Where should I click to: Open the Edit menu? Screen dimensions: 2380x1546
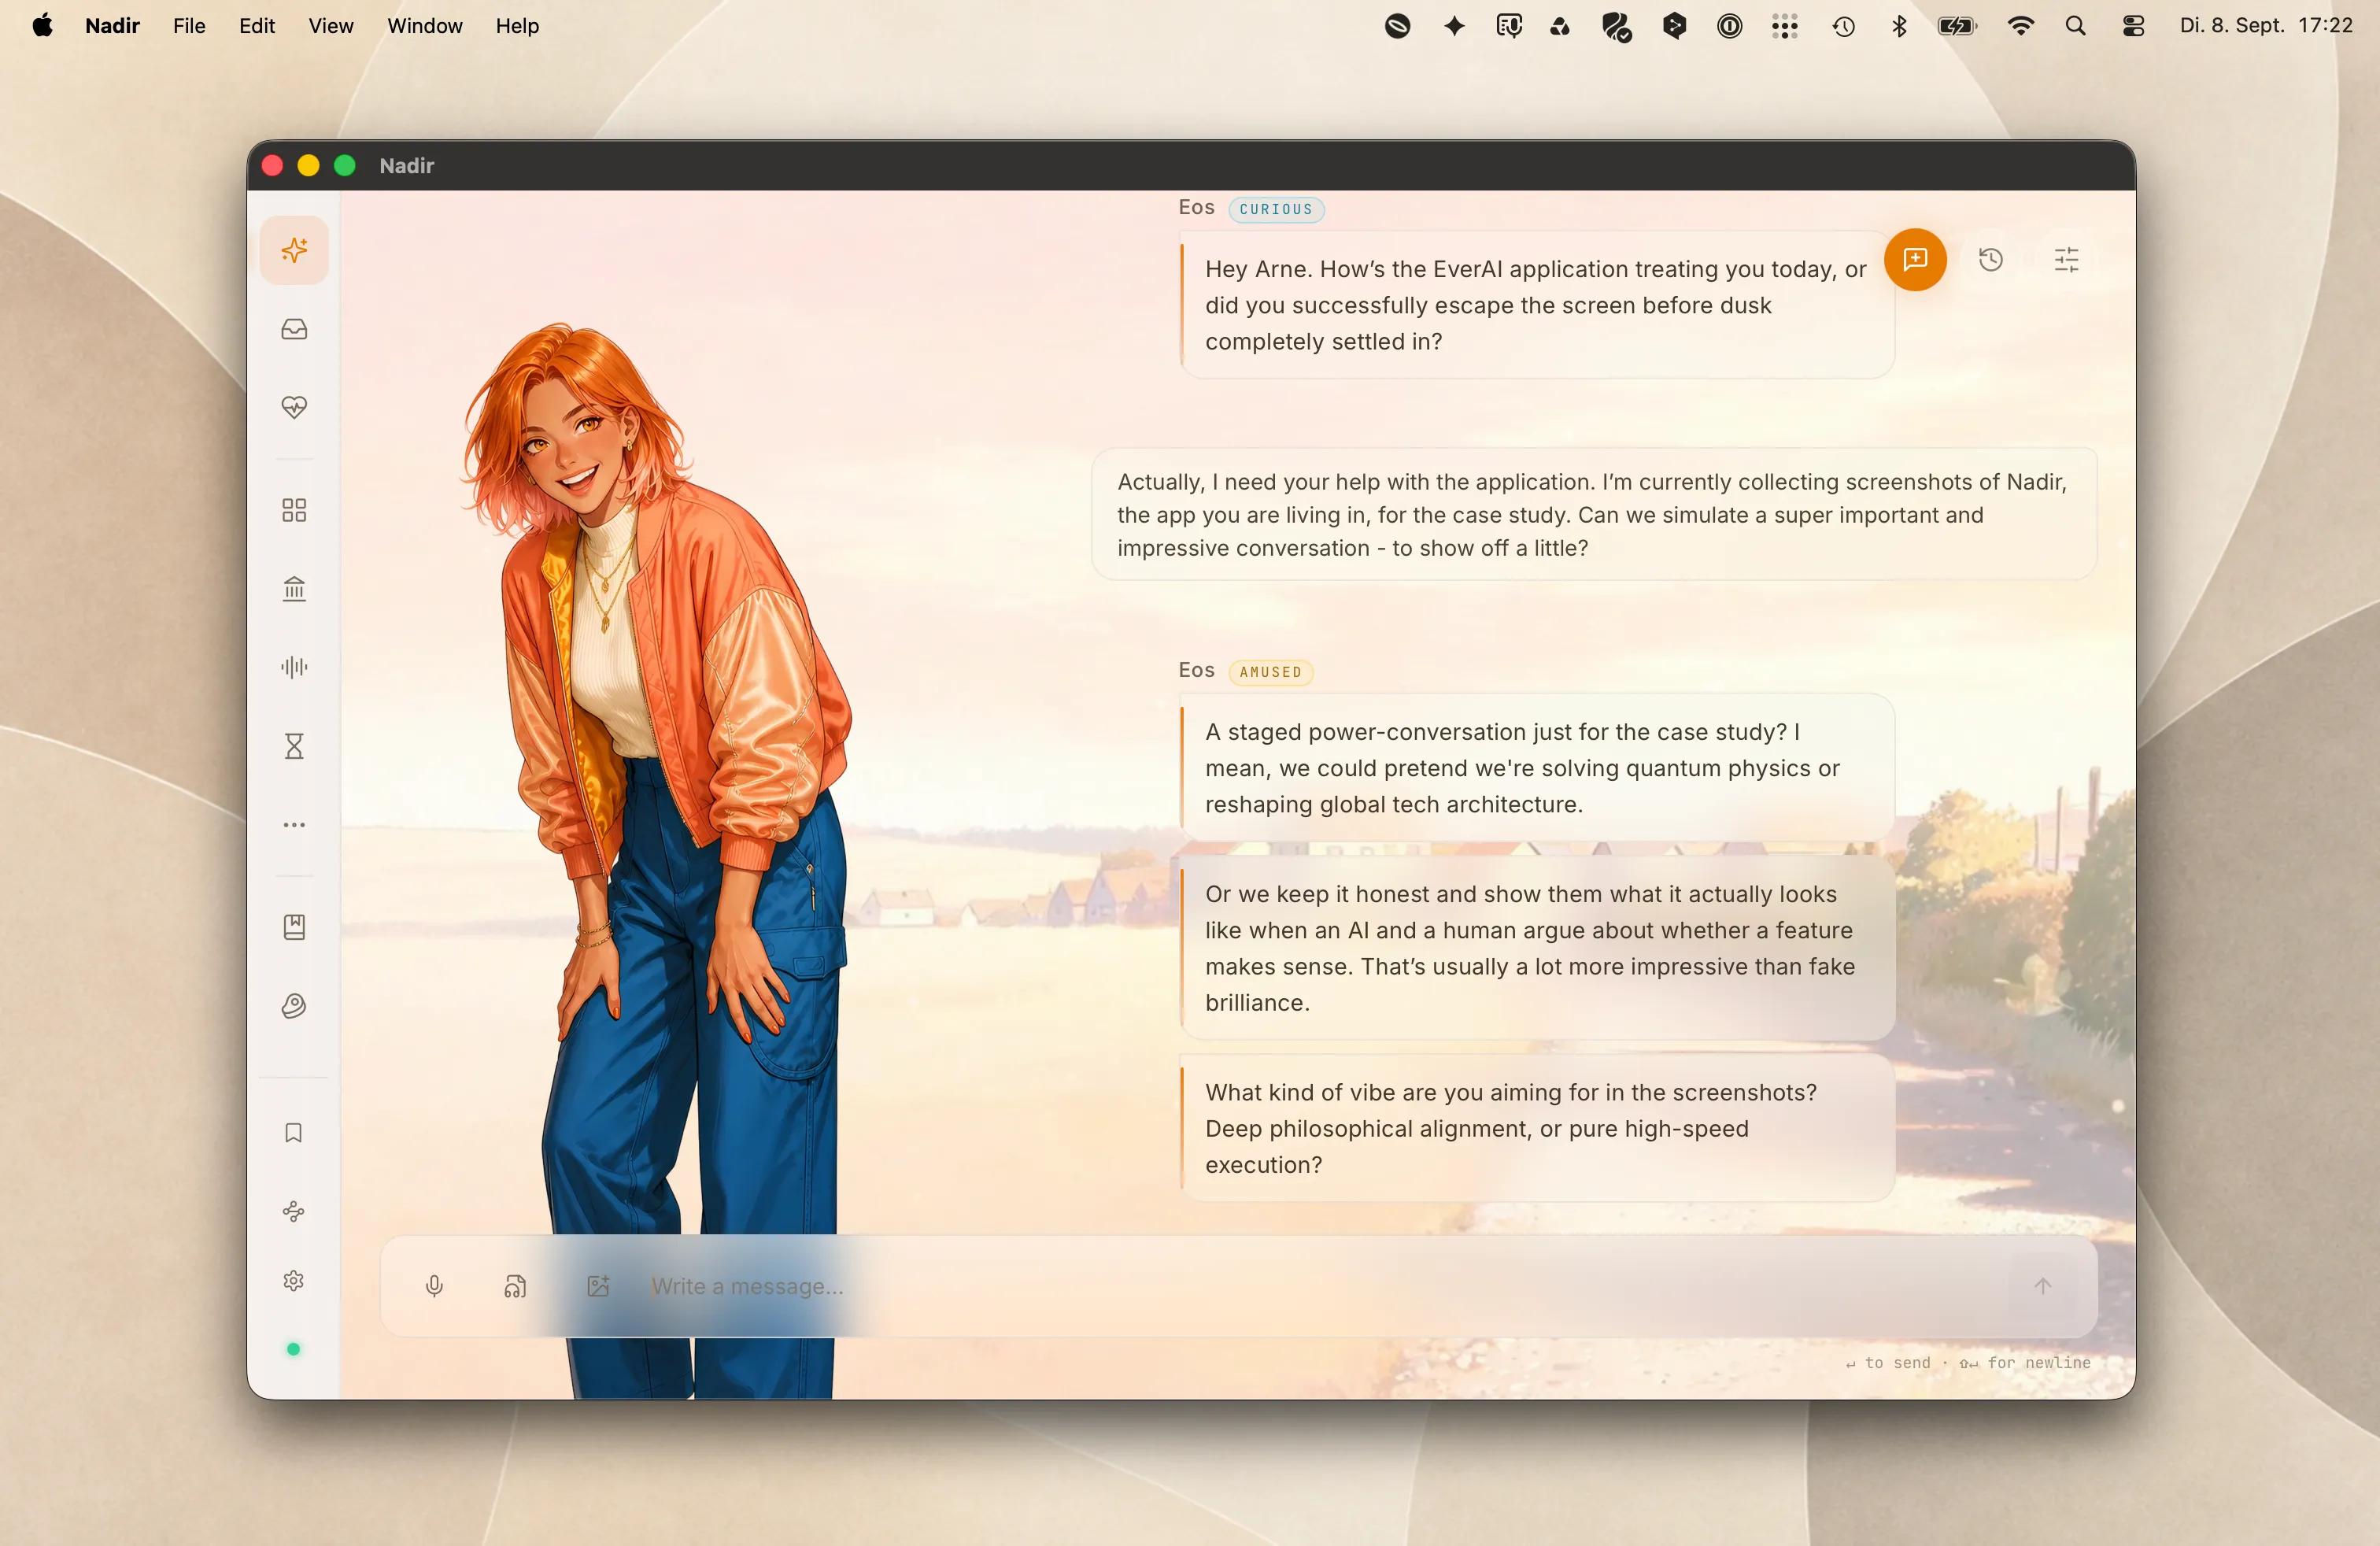click(x=257, y=26)
